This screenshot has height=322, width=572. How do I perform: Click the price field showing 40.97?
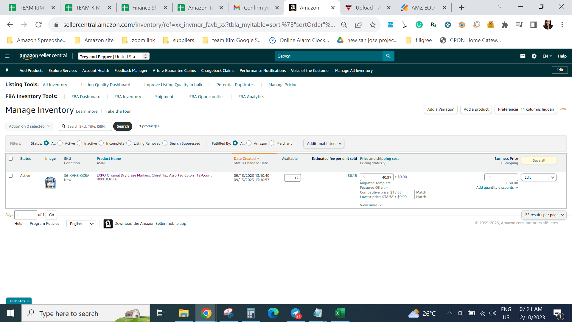coord(377,177)
